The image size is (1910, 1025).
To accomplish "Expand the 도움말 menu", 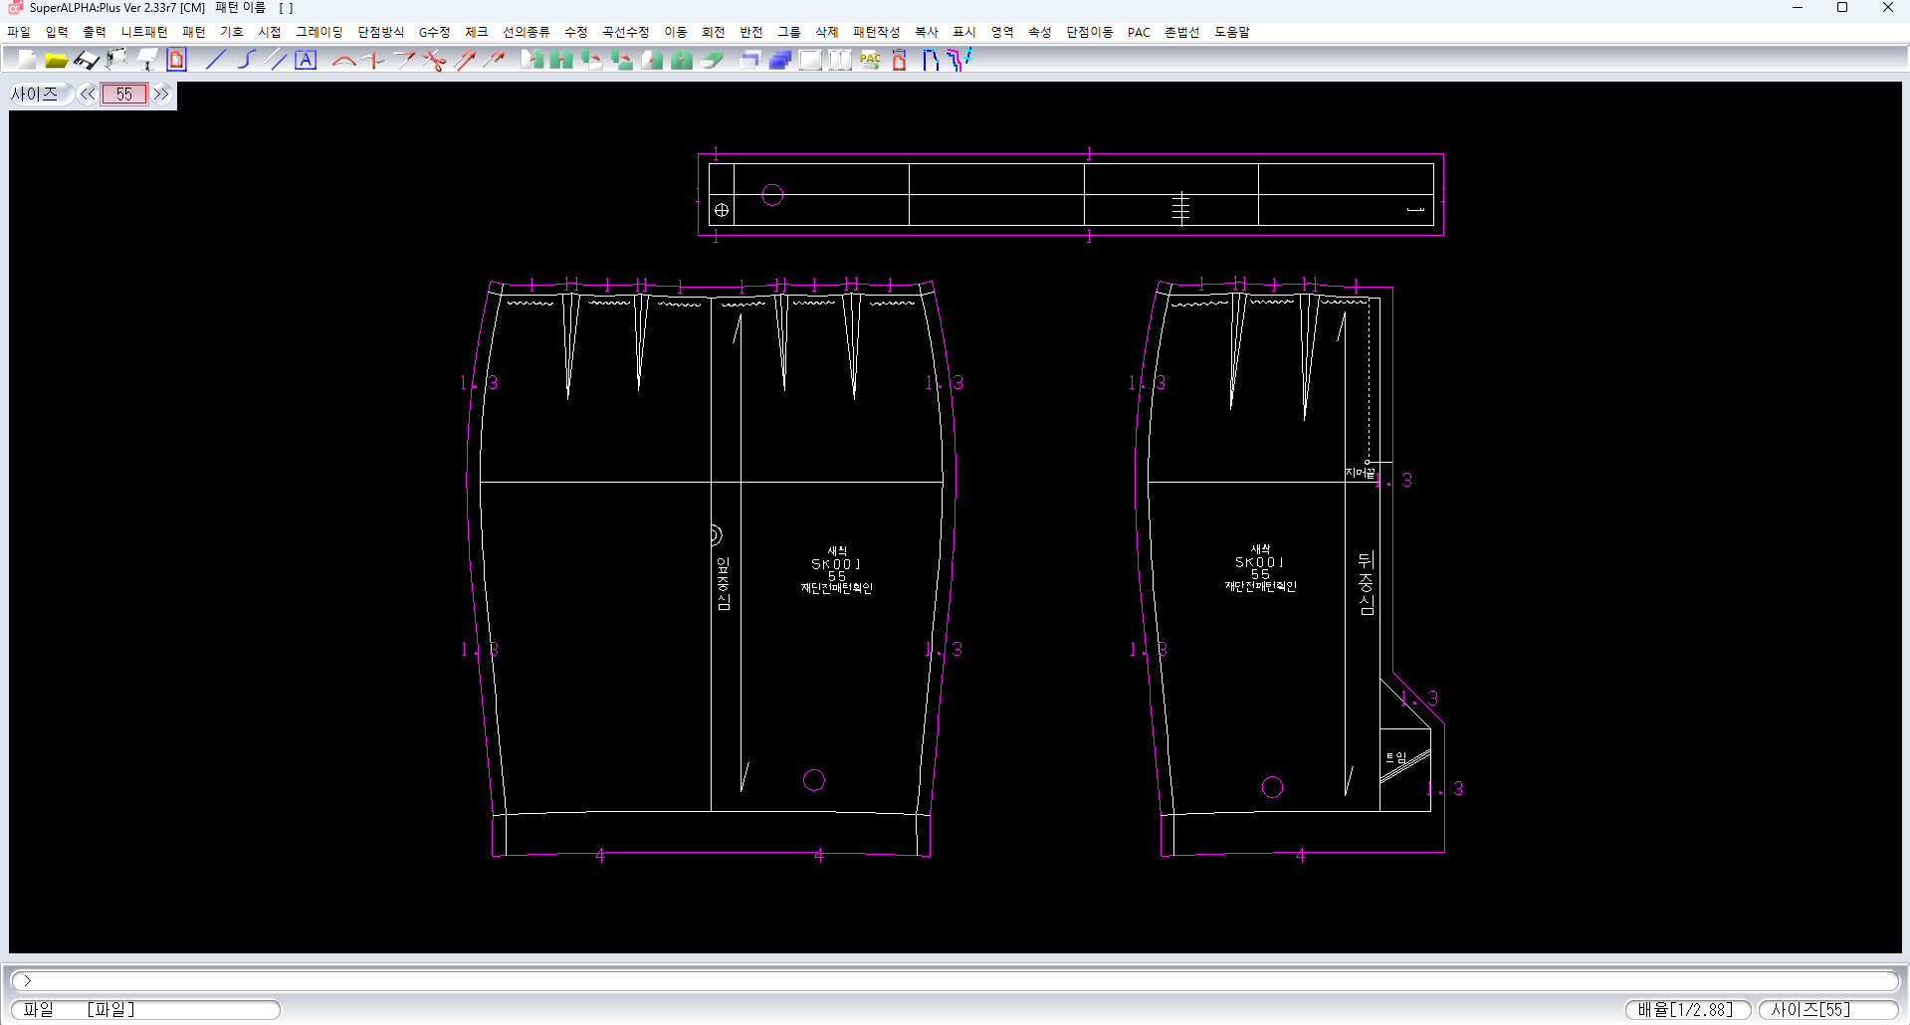I will (x=1231, y=32).
